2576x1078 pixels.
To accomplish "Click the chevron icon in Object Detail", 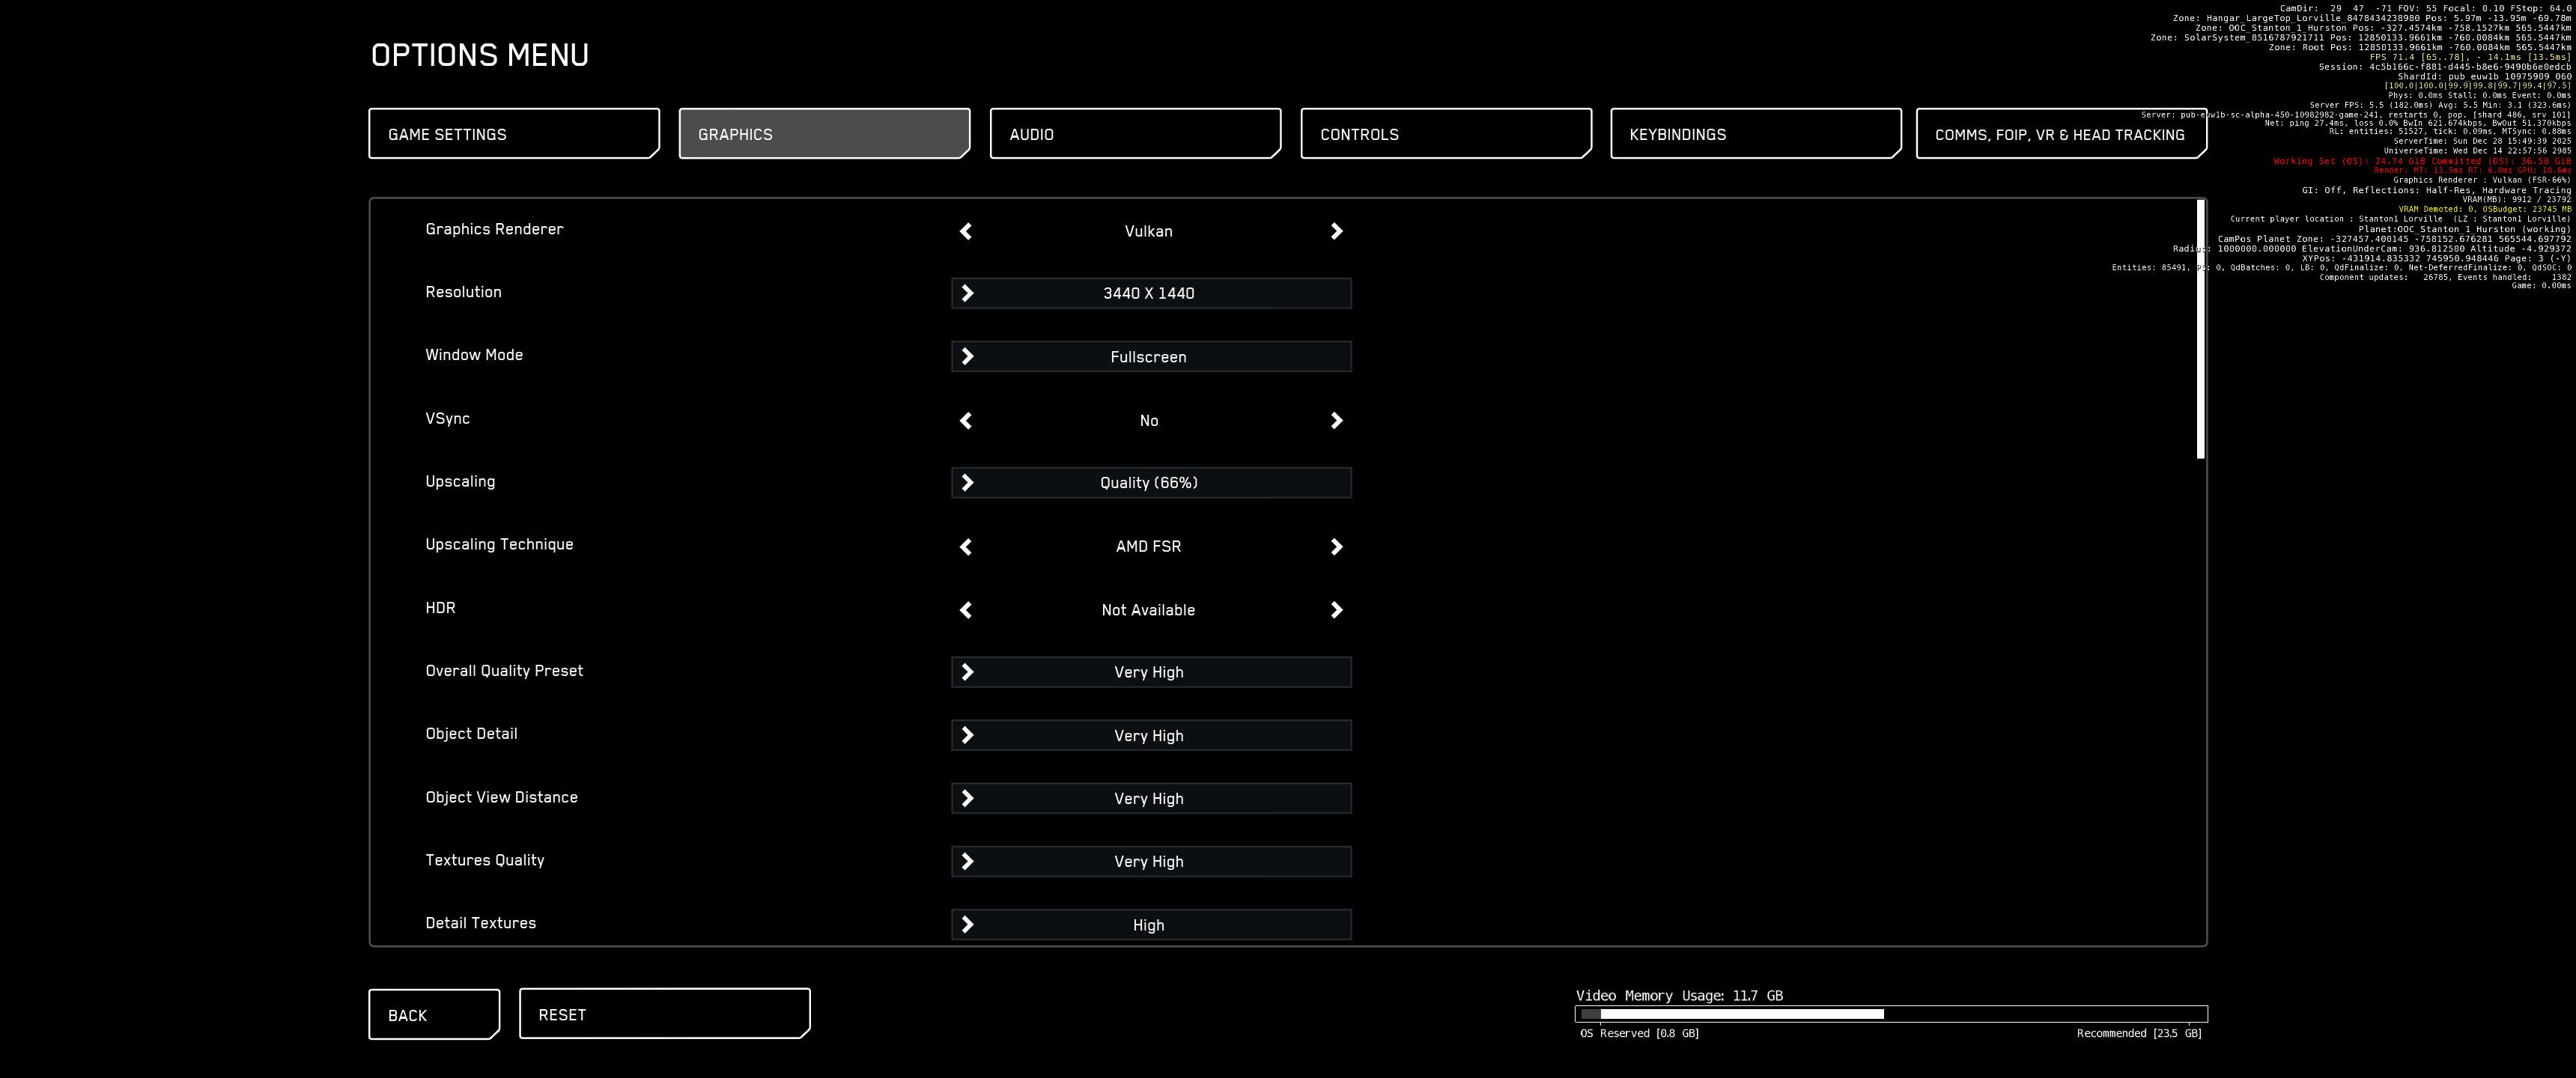I will point(967,735).
